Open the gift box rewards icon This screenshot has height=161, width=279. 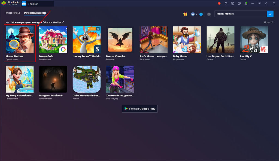185,14
